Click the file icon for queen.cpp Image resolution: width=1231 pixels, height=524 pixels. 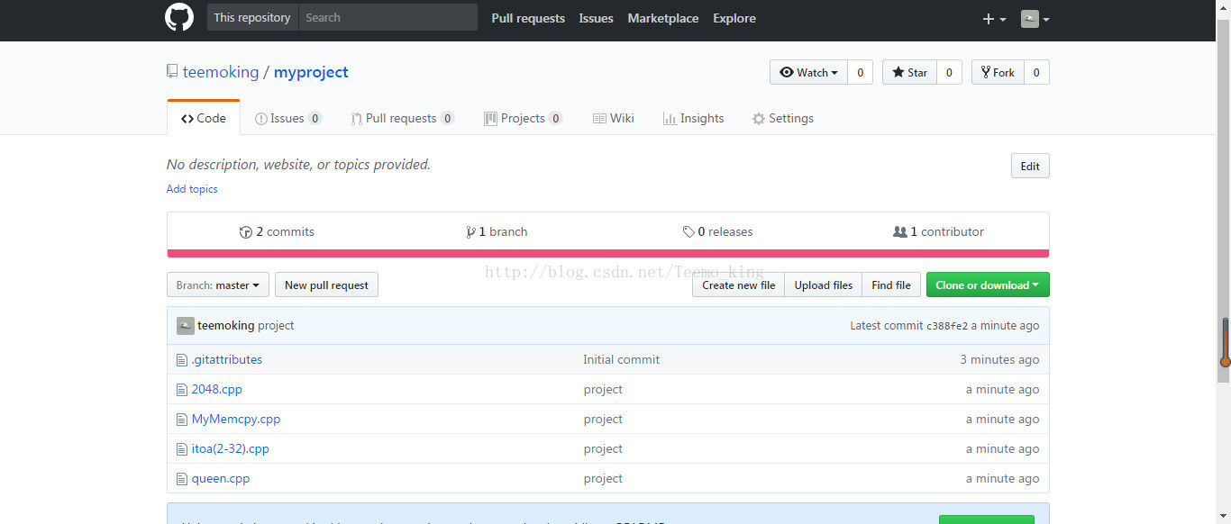[182, 479]
